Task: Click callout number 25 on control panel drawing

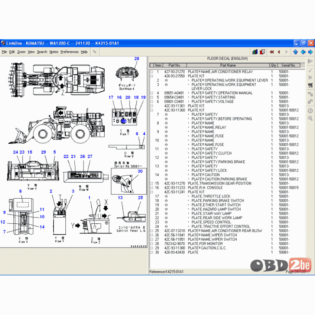Action: pyautogui.click(x=140, y=197)
